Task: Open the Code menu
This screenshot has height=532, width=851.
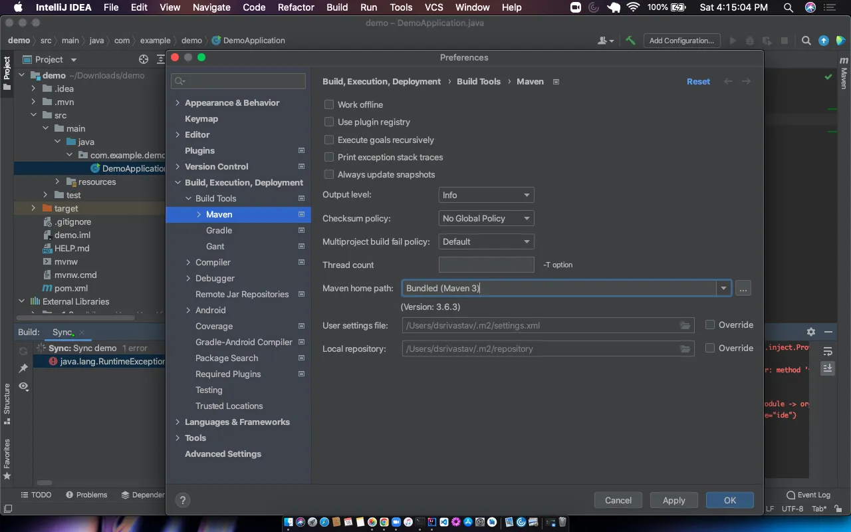Action: [x=254, y=7]
